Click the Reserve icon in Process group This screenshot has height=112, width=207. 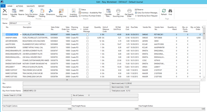(21, 12)
